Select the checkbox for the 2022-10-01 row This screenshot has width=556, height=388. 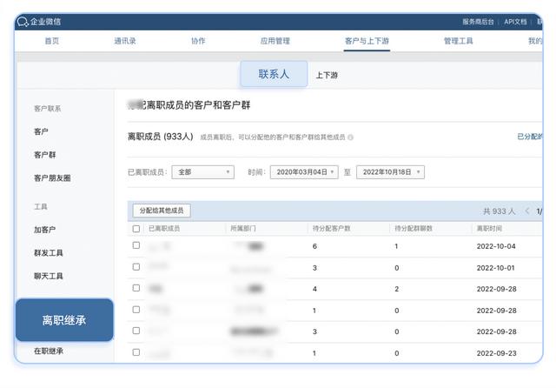(136, 268)
